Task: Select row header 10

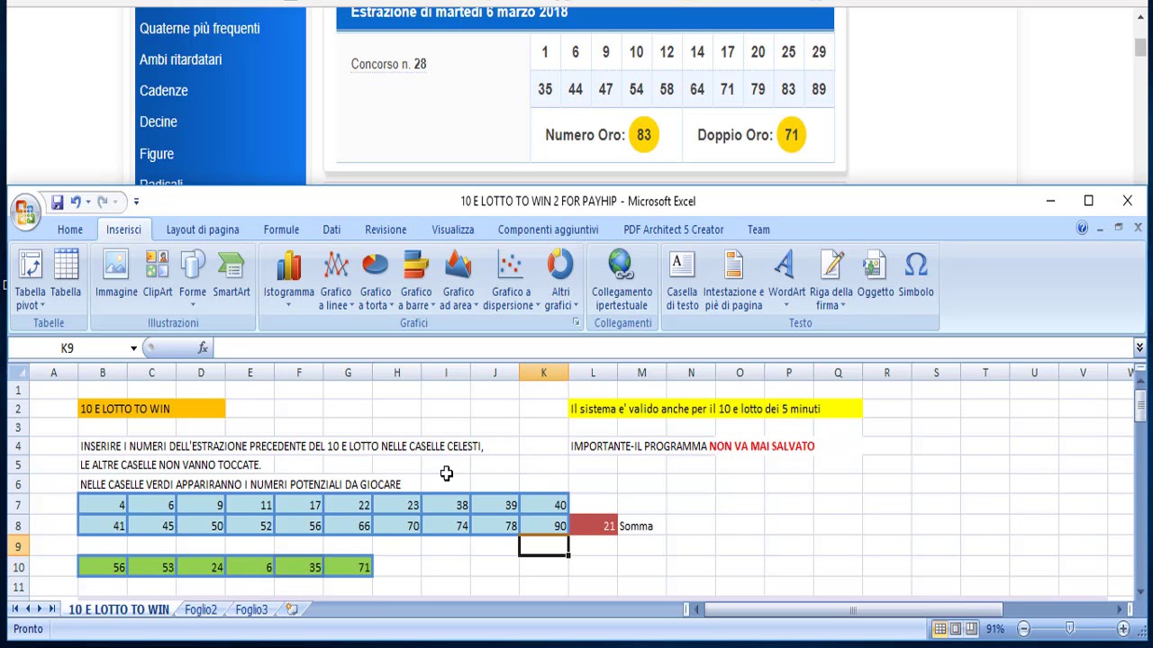Action: coord(18,567)
